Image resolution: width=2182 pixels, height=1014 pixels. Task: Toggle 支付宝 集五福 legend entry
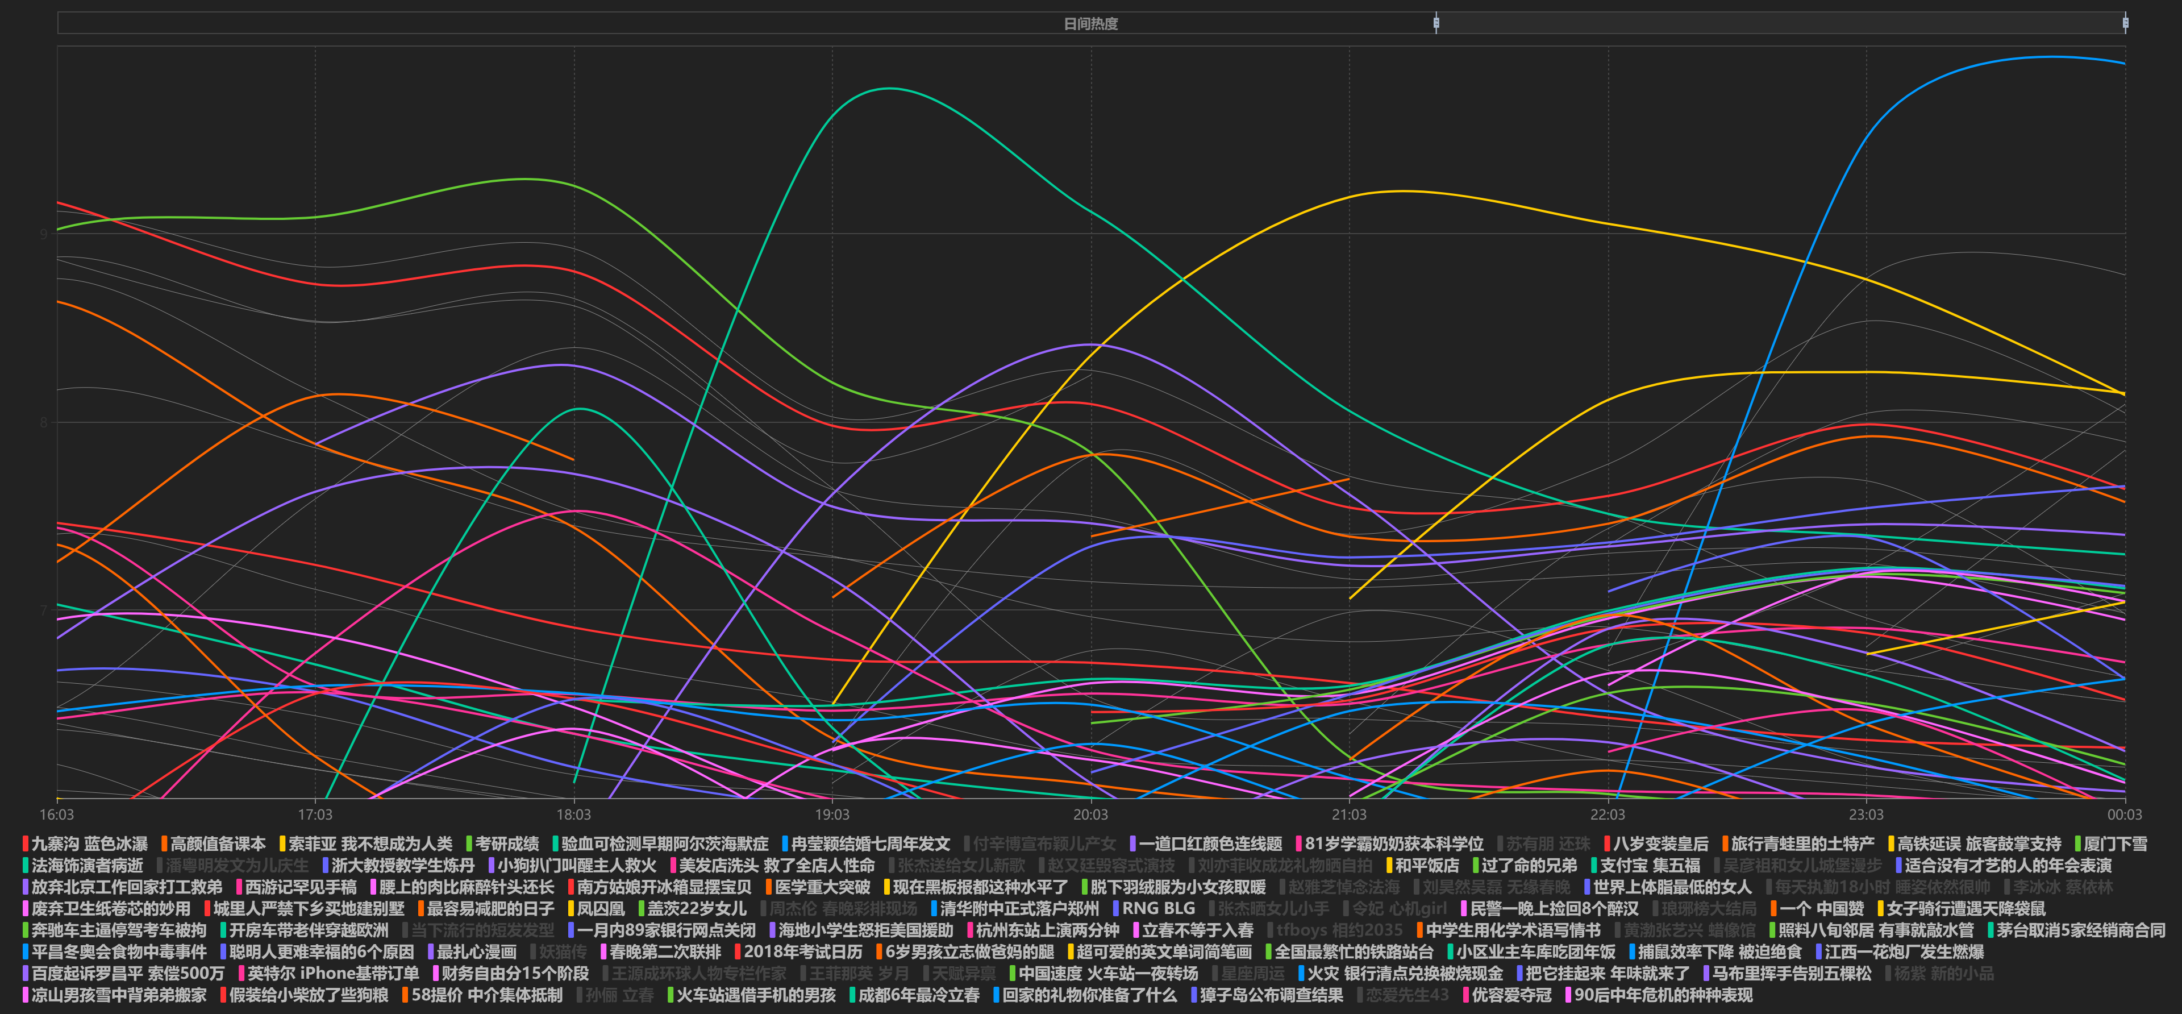(x=1645, y=866)
